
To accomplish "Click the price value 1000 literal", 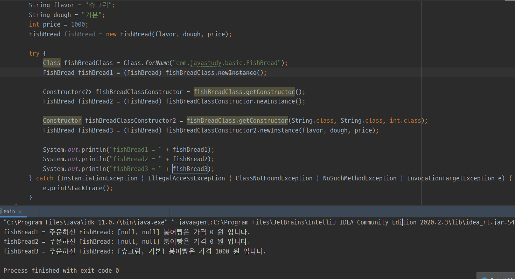I will (77, 24).
